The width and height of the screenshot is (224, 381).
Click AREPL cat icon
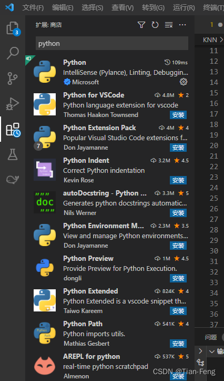pyautogui.click(x=45, y=365)
